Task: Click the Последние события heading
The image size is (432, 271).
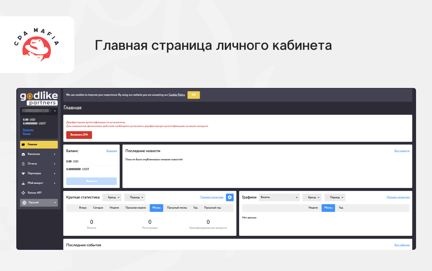Action: point(84,245)
